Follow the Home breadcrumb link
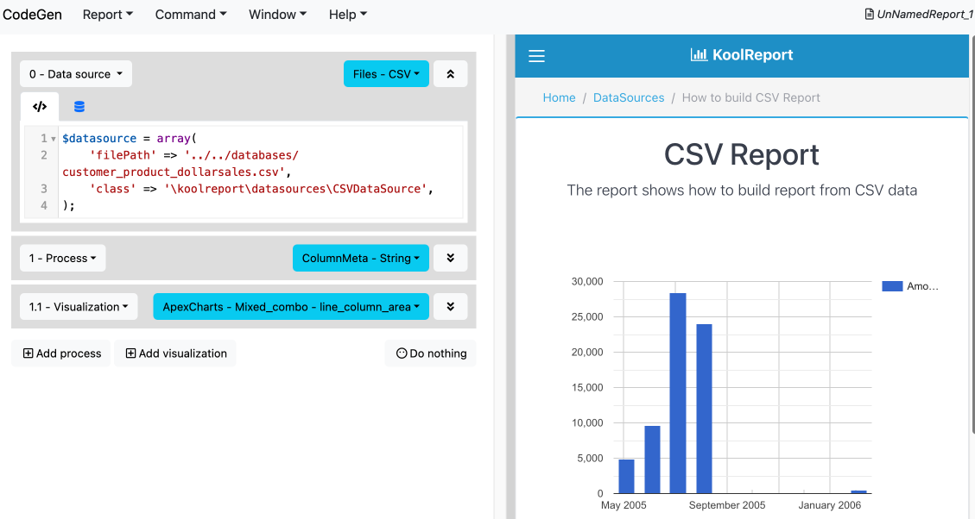 (559, 97)
